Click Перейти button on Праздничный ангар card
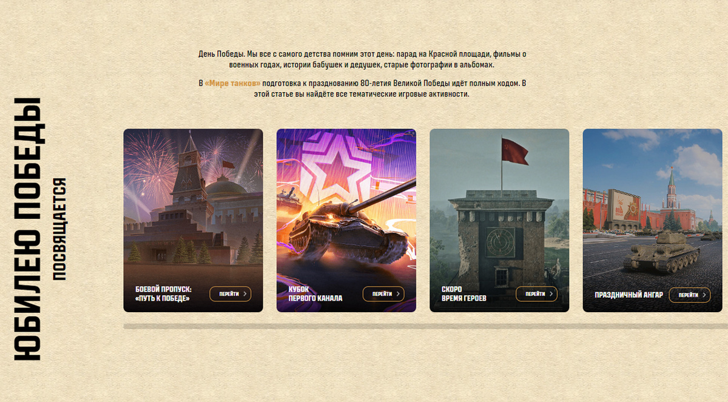 pyautogui.click(x=690, y=295)
